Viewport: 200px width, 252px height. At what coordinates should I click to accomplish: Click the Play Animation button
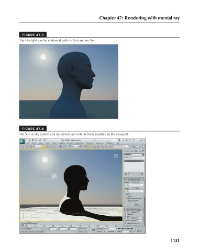tap(125, 228)
